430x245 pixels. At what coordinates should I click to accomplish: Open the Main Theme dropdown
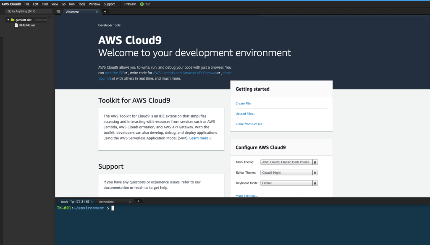[289, 162]
